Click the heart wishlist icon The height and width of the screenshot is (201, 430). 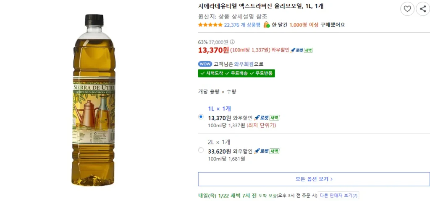407,9
